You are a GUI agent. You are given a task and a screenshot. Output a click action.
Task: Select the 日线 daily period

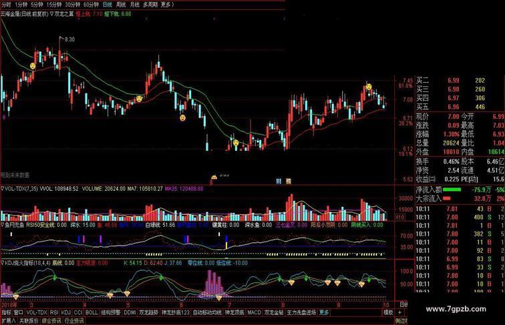tap(108, 5)
